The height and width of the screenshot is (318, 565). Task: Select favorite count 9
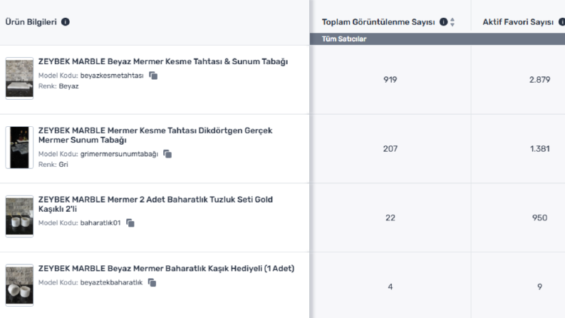click(x=539, y=287)
